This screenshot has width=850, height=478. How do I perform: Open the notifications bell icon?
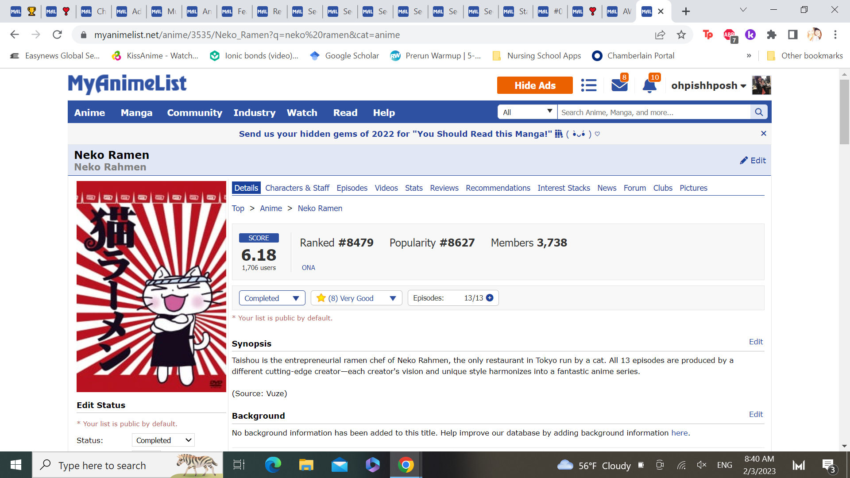click(649, 85)
